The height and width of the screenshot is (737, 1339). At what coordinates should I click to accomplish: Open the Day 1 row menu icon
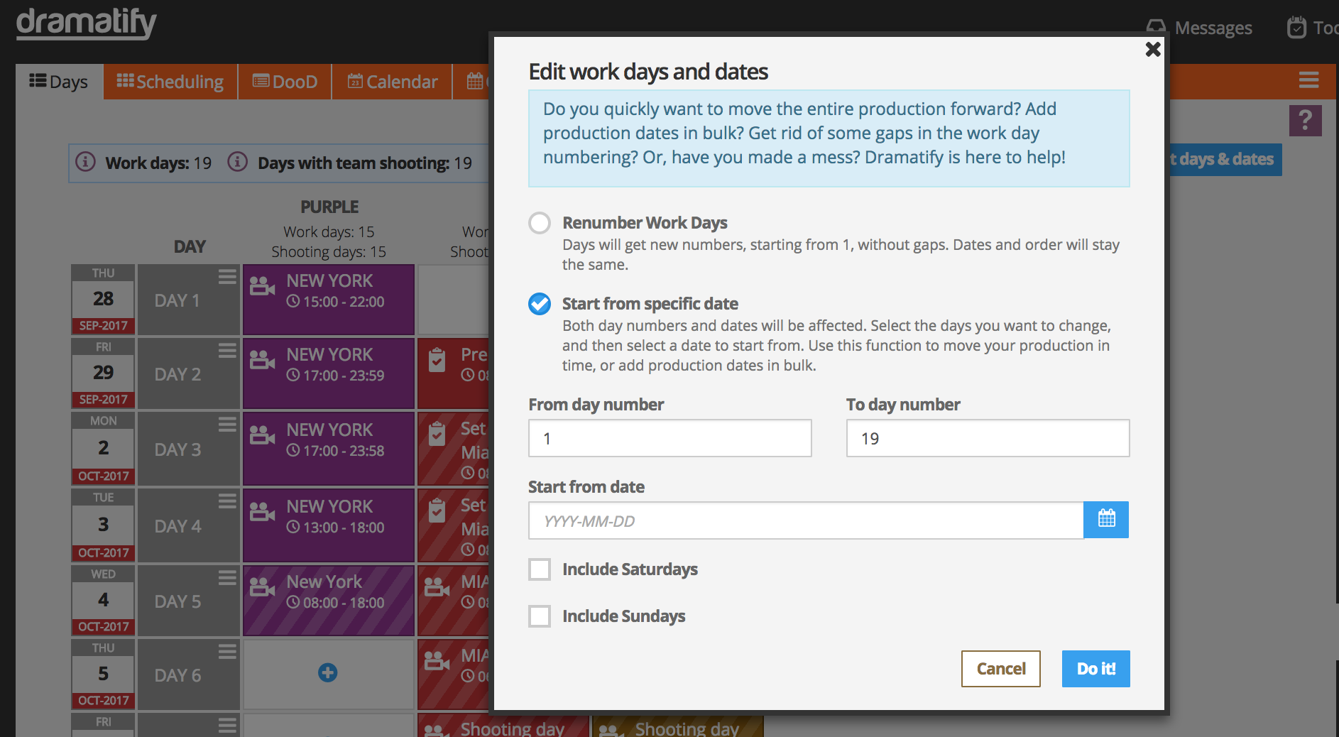pos(227,276)
